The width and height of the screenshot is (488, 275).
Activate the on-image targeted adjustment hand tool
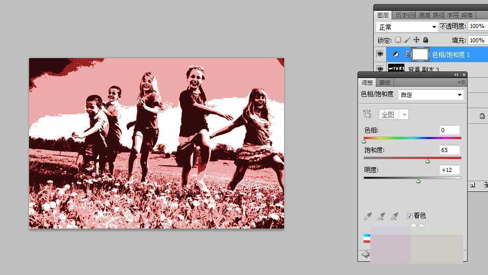pyautogui.click(x=367, y=114)
